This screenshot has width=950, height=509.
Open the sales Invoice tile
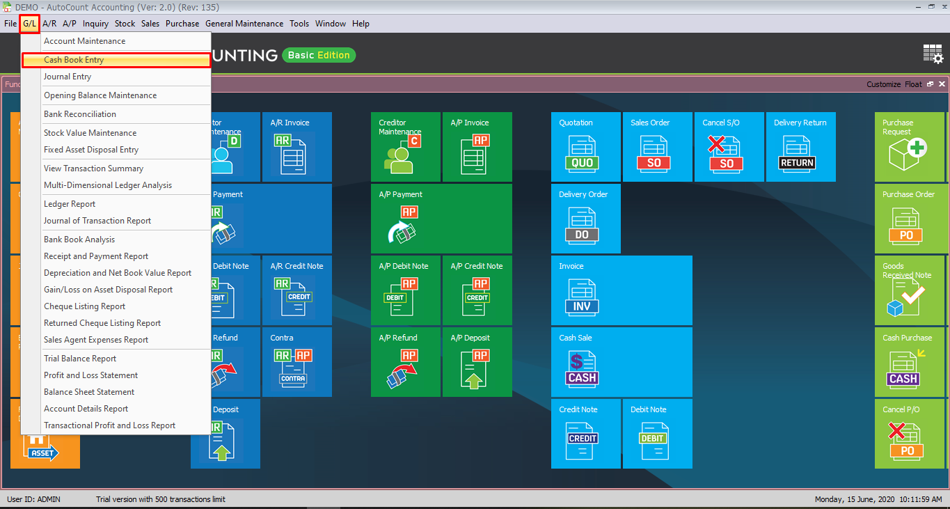coord(622,290)
